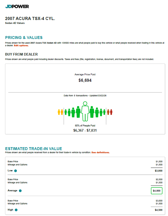Open info icon next to High
The image size is (168, 216).
pos(16,210)
